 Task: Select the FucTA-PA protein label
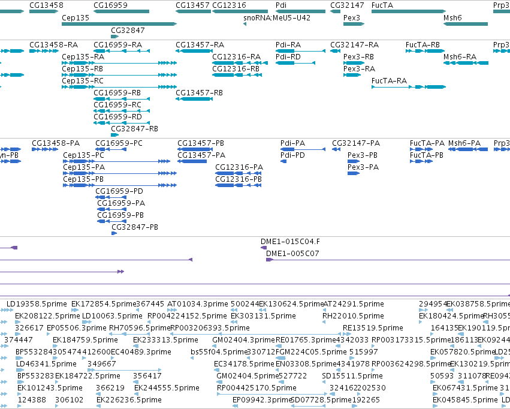tap(427, 143)
